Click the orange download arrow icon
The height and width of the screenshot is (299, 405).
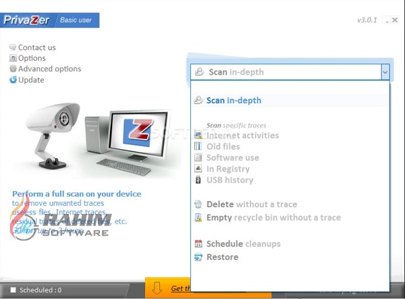point(157,288)
